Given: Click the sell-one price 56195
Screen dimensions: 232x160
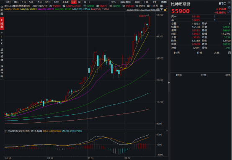Looking at the screenshot, I should [196, 17].
